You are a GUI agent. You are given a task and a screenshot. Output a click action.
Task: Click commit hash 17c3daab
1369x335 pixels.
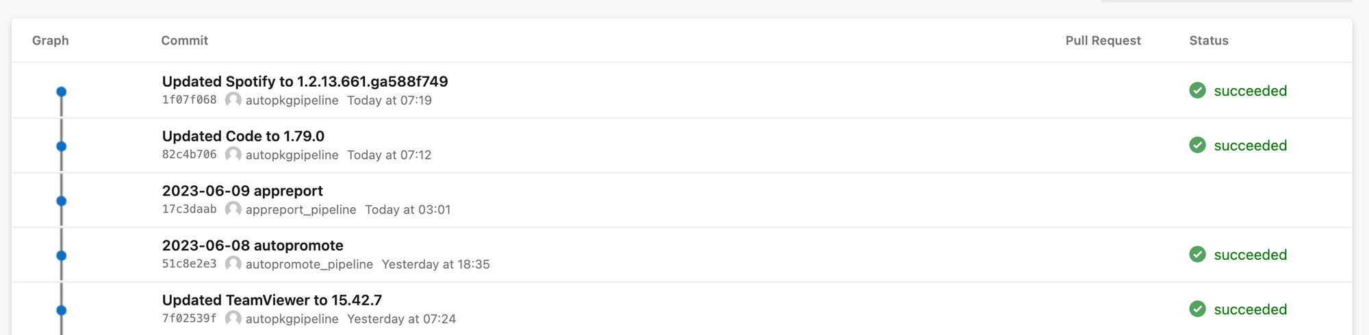[x=189, y=209]
